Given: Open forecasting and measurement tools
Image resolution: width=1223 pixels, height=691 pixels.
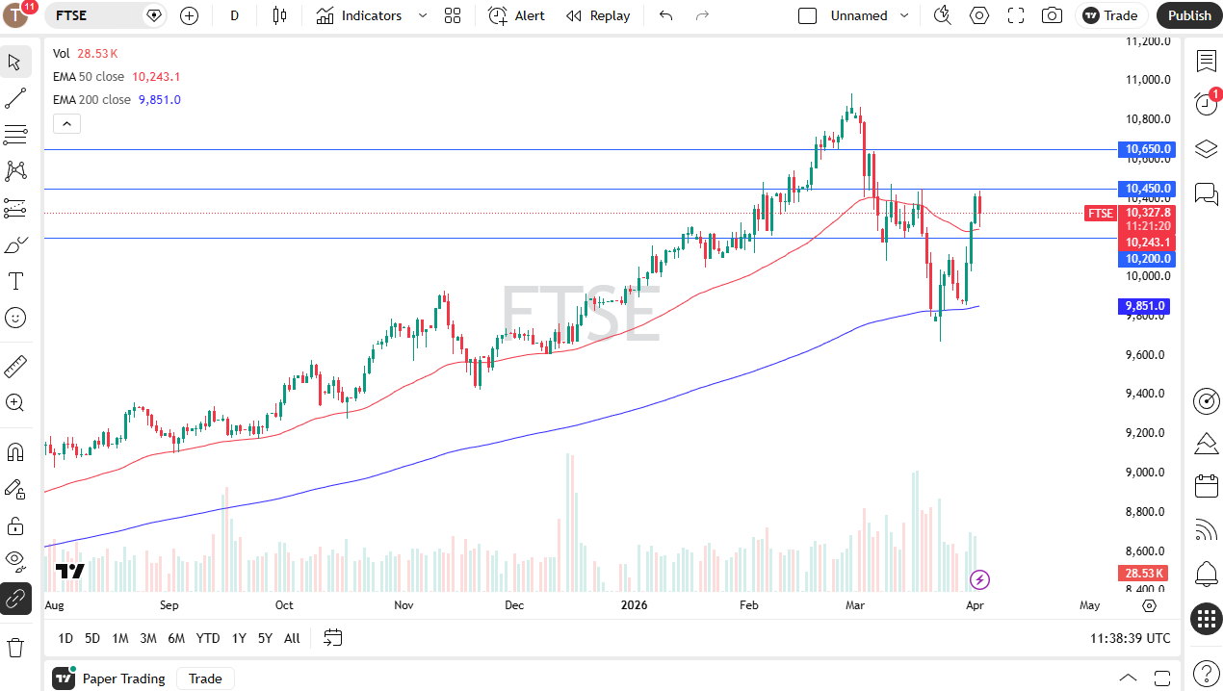Looking at the screenshot, I should (15, 208).
